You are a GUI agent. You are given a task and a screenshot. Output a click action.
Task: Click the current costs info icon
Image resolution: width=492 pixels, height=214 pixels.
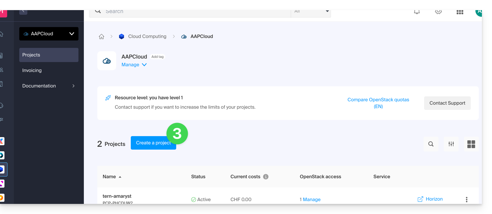(x=266, y=177)
